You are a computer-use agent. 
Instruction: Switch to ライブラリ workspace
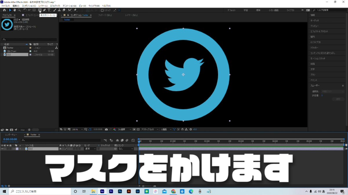[x=290, y=10]
